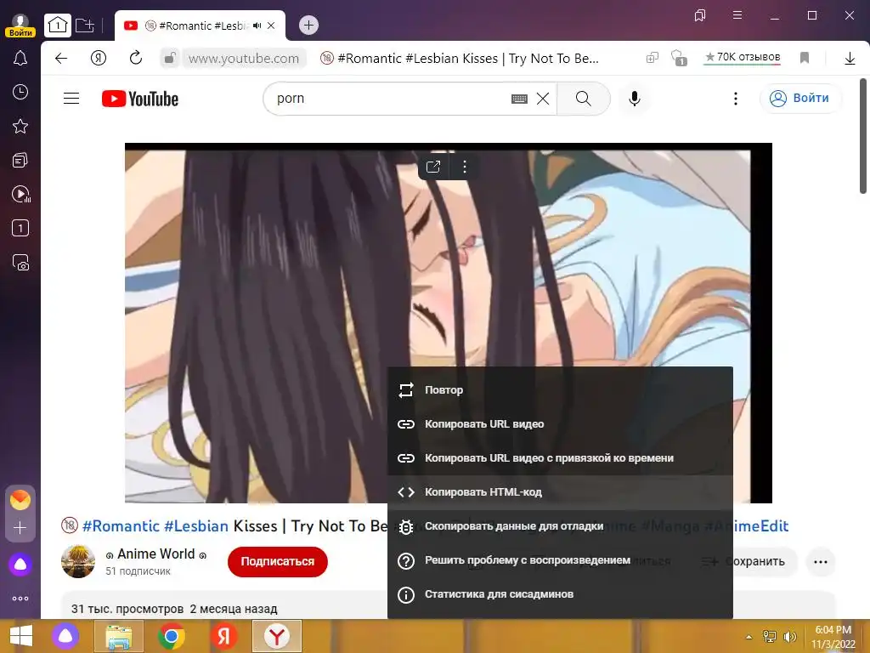This screenshot has height=653, width=870.
Task: Clear the search query with X
Action: click(x=543, y=99)
